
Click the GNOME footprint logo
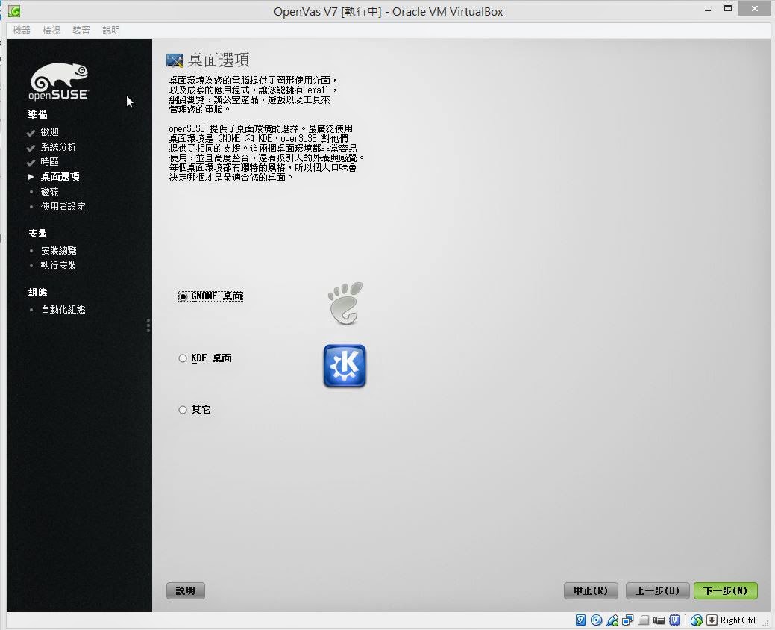[345, 303]
